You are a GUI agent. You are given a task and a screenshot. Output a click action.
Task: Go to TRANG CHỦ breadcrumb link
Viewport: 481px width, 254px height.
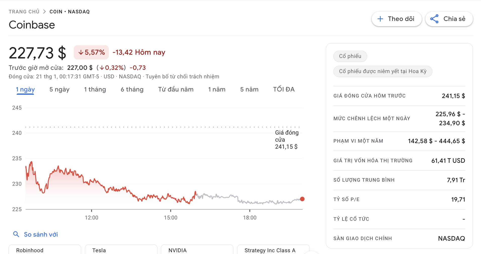tap(24, 12)
